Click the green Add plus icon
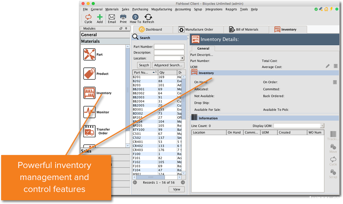Screen dimensions: 343x204 [100, 17]
